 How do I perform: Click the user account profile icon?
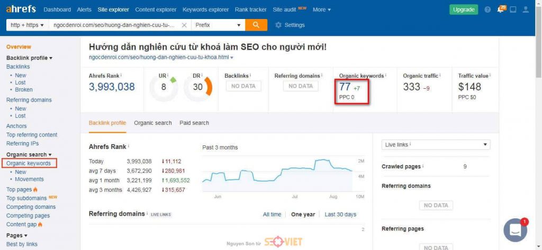click(526, 10)
